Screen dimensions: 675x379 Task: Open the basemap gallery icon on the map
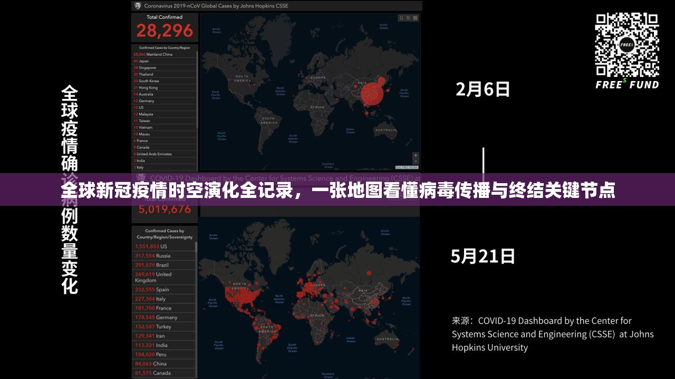click(416, 17)
